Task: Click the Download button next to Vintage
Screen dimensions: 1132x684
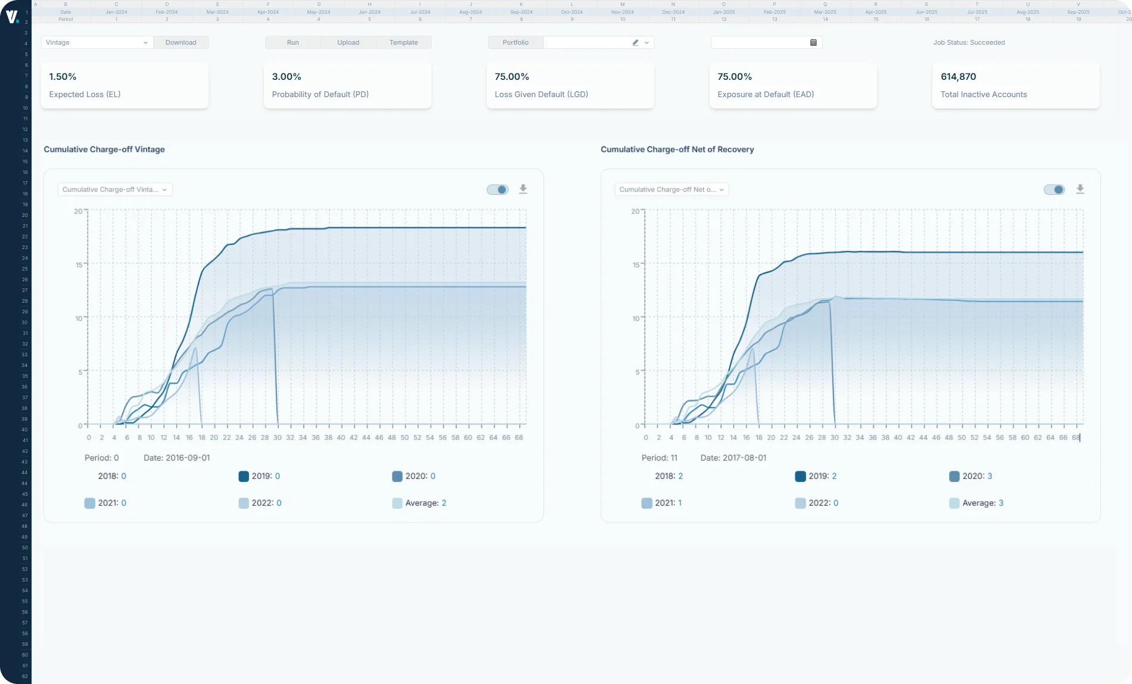Action: click(181, 42)
